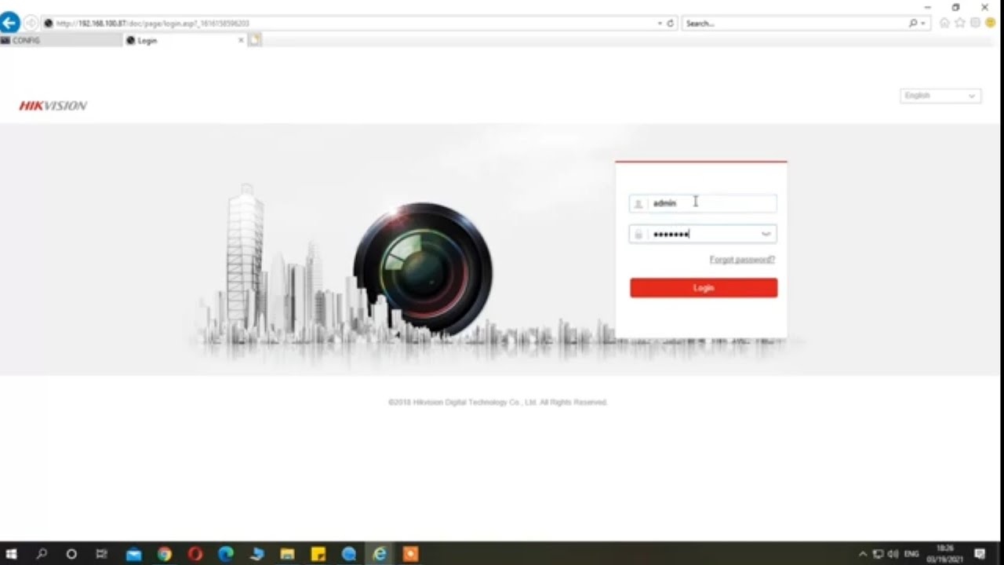Open the Mail app from taskbar

click(133, 554)
